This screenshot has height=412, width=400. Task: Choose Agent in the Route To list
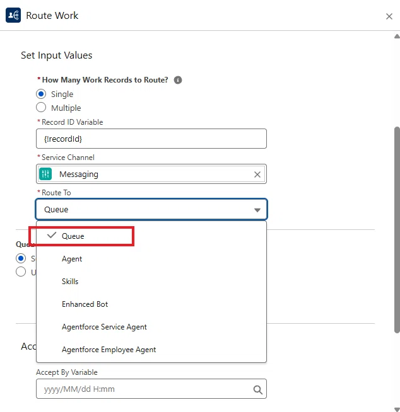pyautogui.click(x=151, y=259)
